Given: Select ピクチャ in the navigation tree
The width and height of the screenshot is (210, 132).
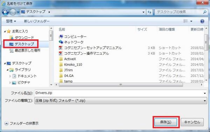Looking at the screenshot, I should pyautogui.click(x=24, y=82).
